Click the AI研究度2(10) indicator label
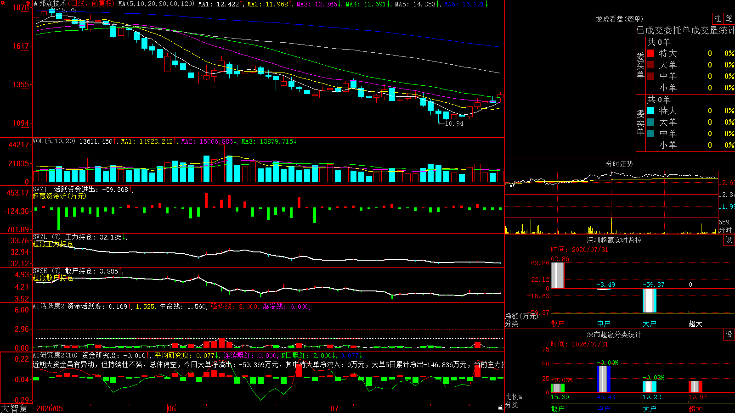735x413 pixels. [x=56, y=355]
